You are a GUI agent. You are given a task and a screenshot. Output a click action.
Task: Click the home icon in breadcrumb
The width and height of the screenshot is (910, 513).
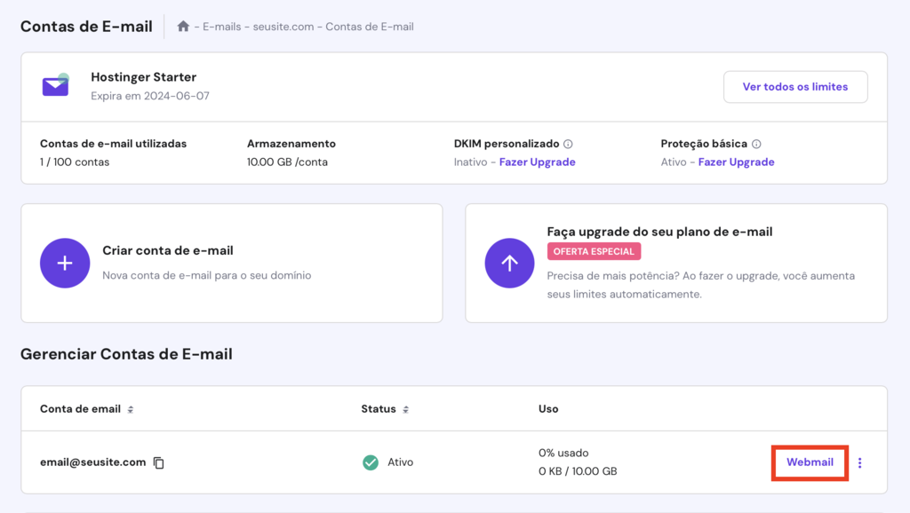tap(183, 27)
